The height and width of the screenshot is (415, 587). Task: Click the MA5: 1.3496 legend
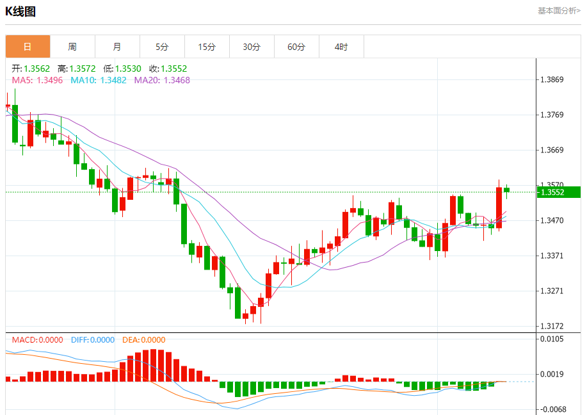tap(37, 80)
